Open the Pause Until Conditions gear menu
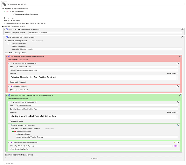Screen dimensions: 186x165 coord(178,125)
